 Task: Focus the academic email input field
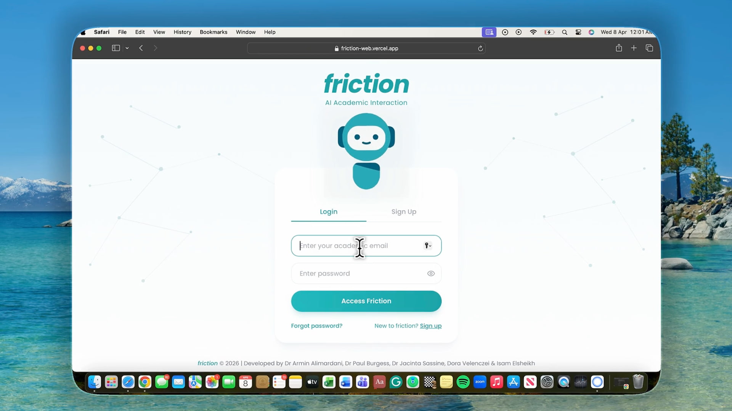(x=366, y=245)
